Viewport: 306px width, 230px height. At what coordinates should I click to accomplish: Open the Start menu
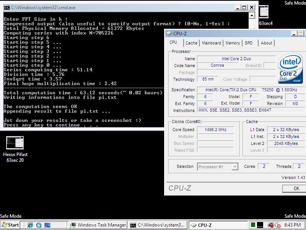pyautogui.click(x=11, y=225)
